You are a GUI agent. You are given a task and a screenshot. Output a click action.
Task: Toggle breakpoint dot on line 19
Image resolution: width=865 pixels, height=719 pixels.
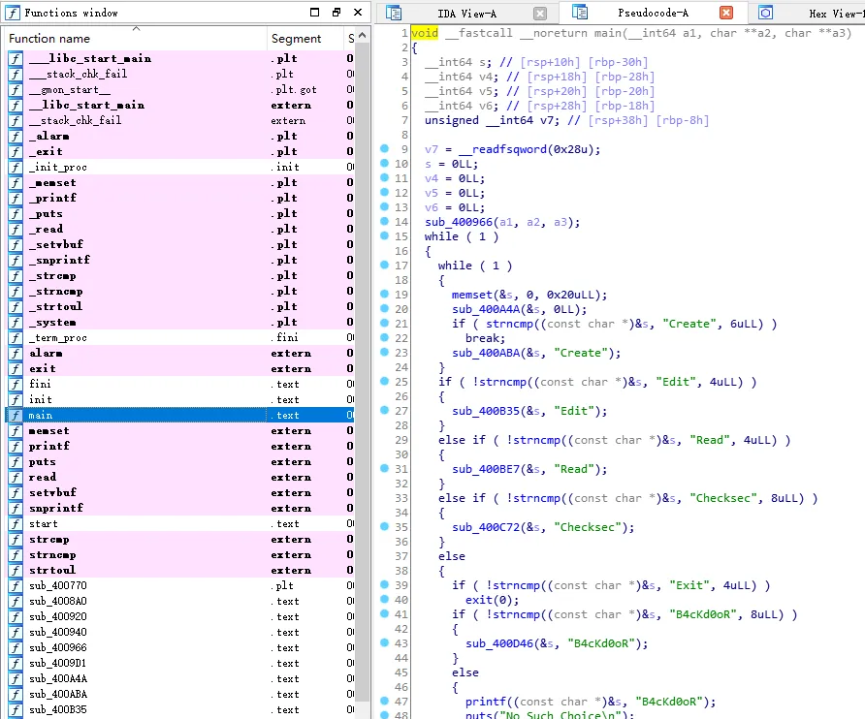click(x=385, y=294)
